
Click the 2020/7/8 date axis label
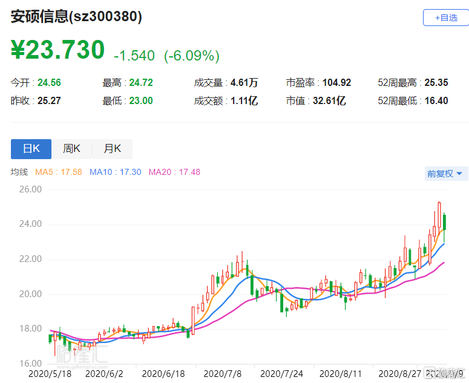click(222, 374)
